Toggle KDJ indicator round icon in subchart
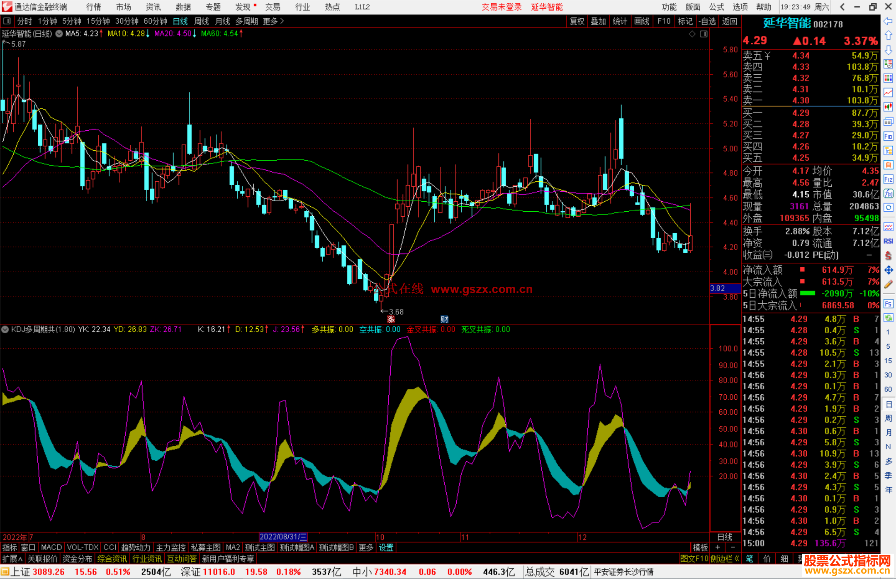Viewport: 896px width, 579px height. (x=5, y=330)
